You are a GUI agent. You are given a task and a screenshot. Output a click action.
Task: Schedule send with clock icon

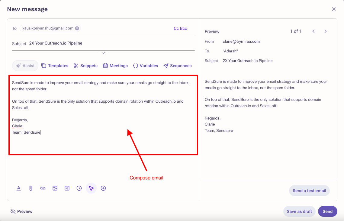(79, 188)
